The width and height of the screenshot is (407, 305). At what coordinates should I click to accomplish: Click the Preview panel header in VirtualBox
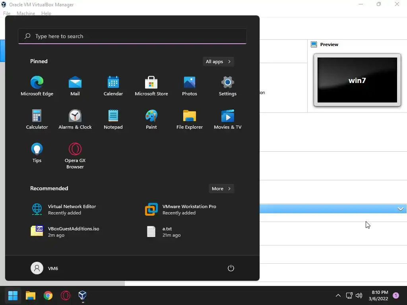pyautogui.click(x=329, y=44)
